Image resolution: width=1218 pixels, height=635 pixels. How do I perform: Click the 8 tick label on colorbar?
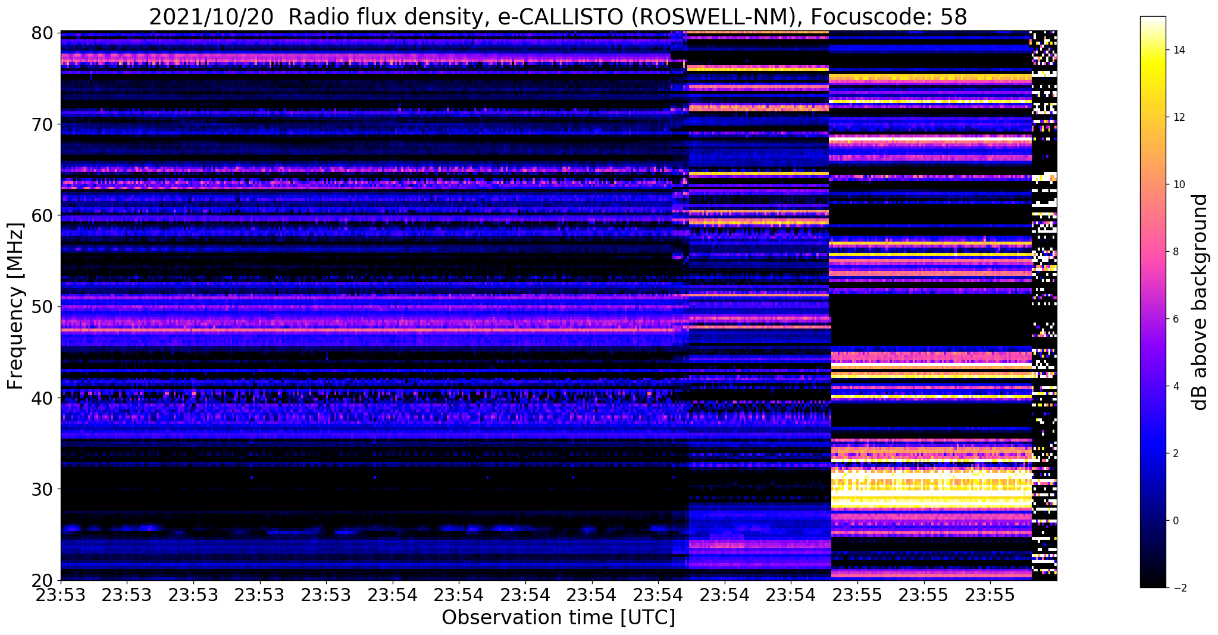[x=1175, y=252]
